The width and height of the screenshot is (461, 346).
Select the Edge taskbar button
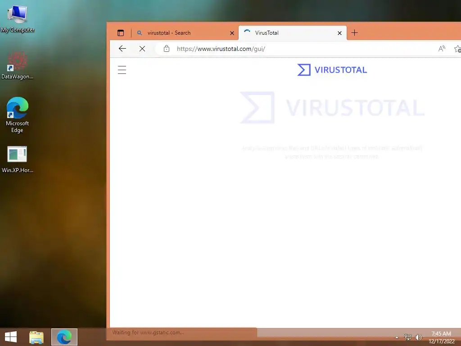(64, 337)
